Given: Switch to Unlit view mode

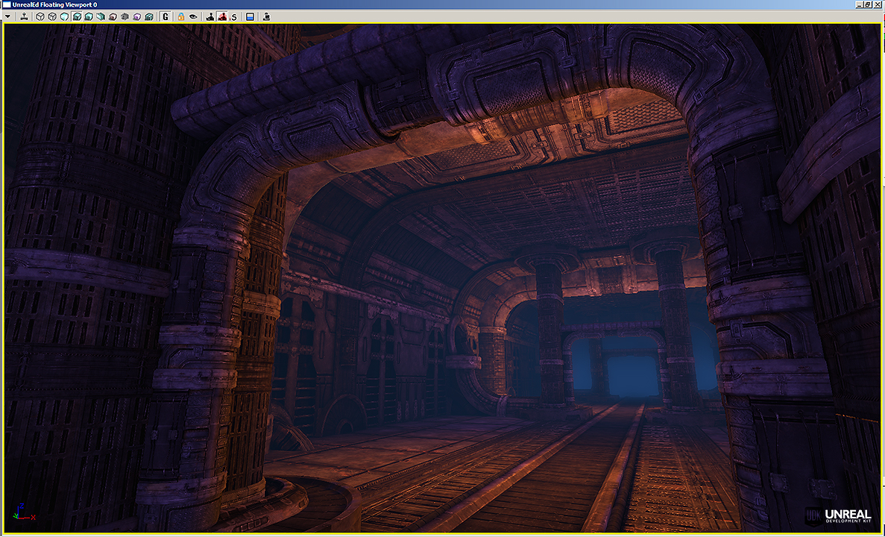Looking at the screenshot, I should tap(64, 16).
